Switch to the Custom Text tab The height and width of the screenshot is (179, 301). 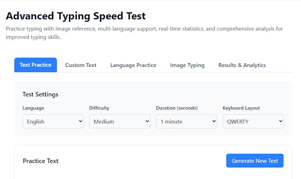click(81, 65)
